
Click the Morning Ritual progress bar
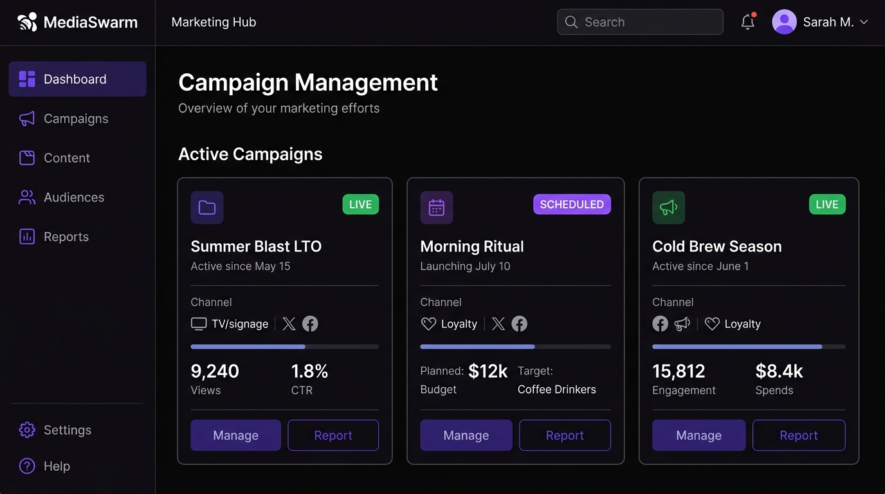[x=516, y=347]
